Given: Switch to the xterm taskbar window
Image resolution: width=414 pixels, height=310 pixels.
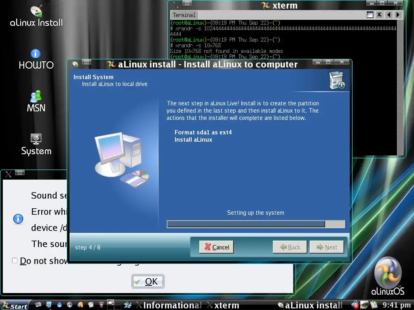Looking at the screenshot, I should [223, 305].
